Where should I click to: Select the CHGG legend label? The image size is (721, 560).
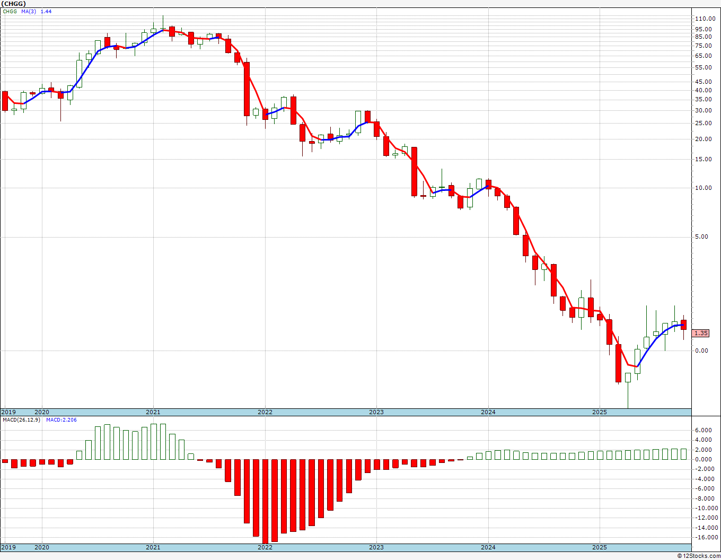point(9,11)
